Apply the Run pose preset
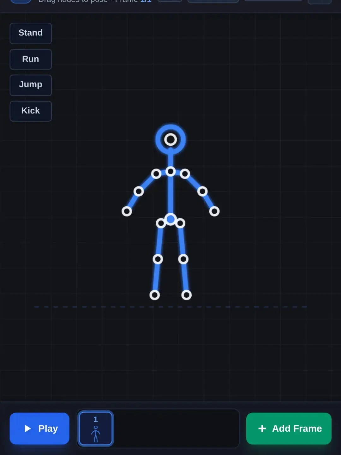Screen dimensions: 341x455 (x=31, y=59)
